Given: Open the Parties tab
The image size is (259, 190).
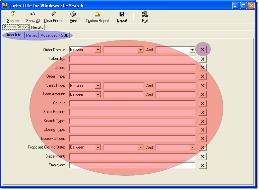Looking at the screenshot, I should 31,35.
